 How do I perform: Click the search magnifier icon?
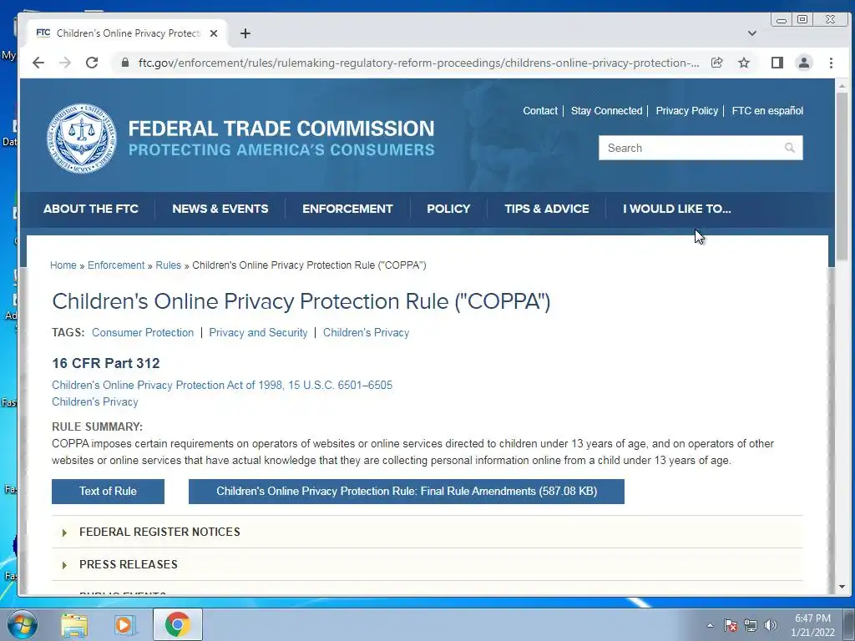click(789, 148)
